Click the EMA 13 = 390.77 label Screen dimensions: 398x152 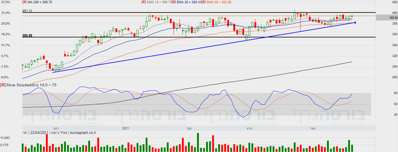coord(159,2)
